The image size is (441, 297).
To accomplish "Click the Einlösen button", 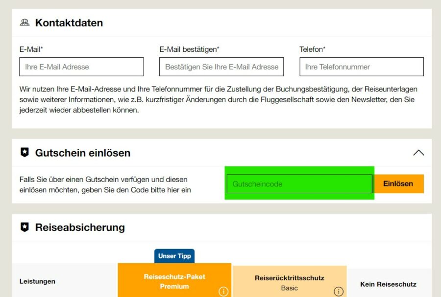I will (399, 183).
